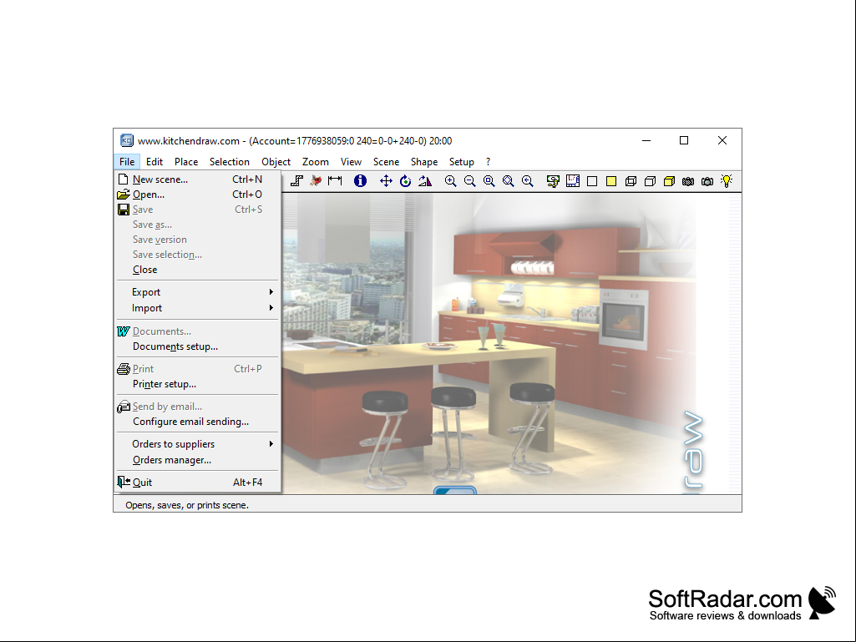Expand the Export submenu
The width and height of the screenshot is (856, 642).
pos(198,292)
